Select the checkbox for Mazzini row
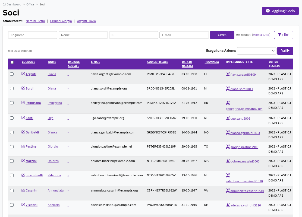Image resolution: width=302 pixels, height=217 pixels. tap(12, 161)
